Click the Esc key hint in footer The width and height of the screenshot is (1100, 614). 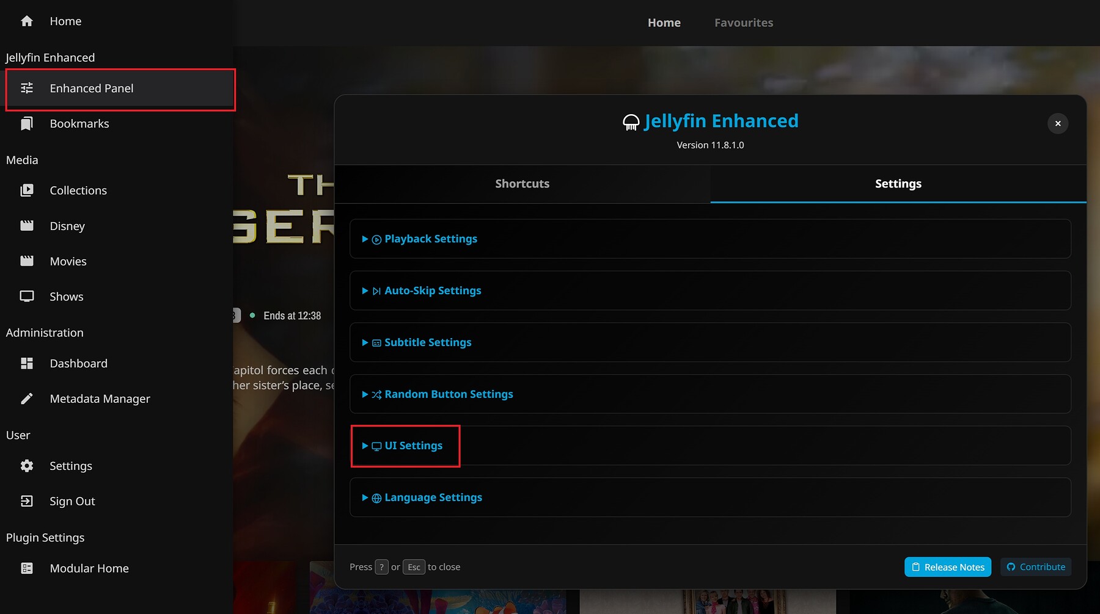click(x=414, y=567)
